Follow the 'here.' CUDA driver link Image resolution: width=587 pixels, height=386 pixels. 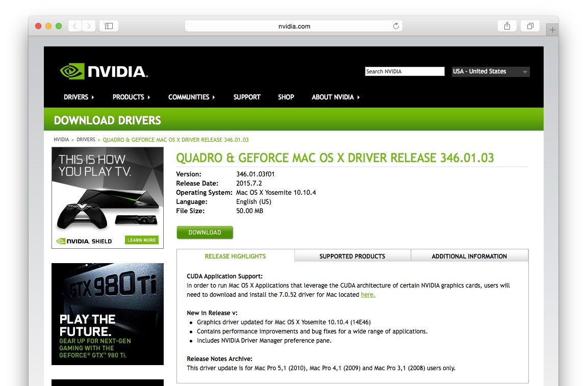click(x=368, y=295)
